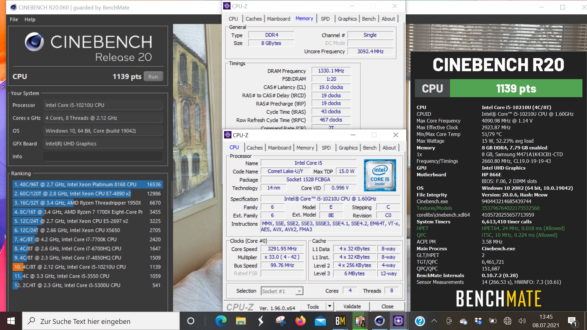This screenshot has height=330, width=587.
Task: Click the Tools button in CPU-Z
Action: click(x=313, y=306)
